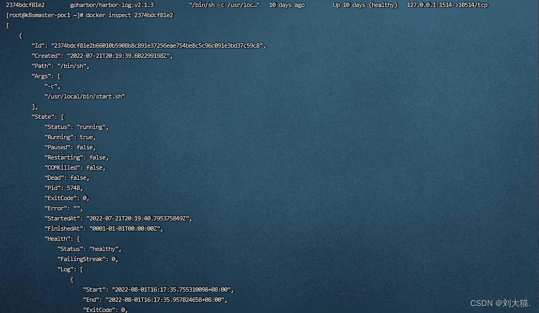Click the "Path": "/bin/sh" line
Viewport: 539px width, 313px height.
click(60, 66)
